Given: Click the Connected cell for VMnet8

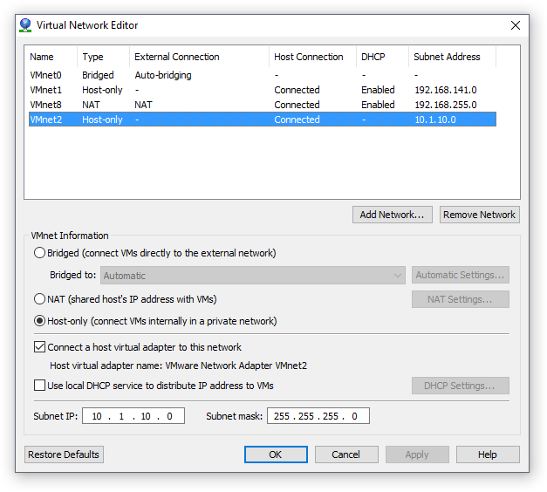Looking at the screenshot, I should pos(297,105).
